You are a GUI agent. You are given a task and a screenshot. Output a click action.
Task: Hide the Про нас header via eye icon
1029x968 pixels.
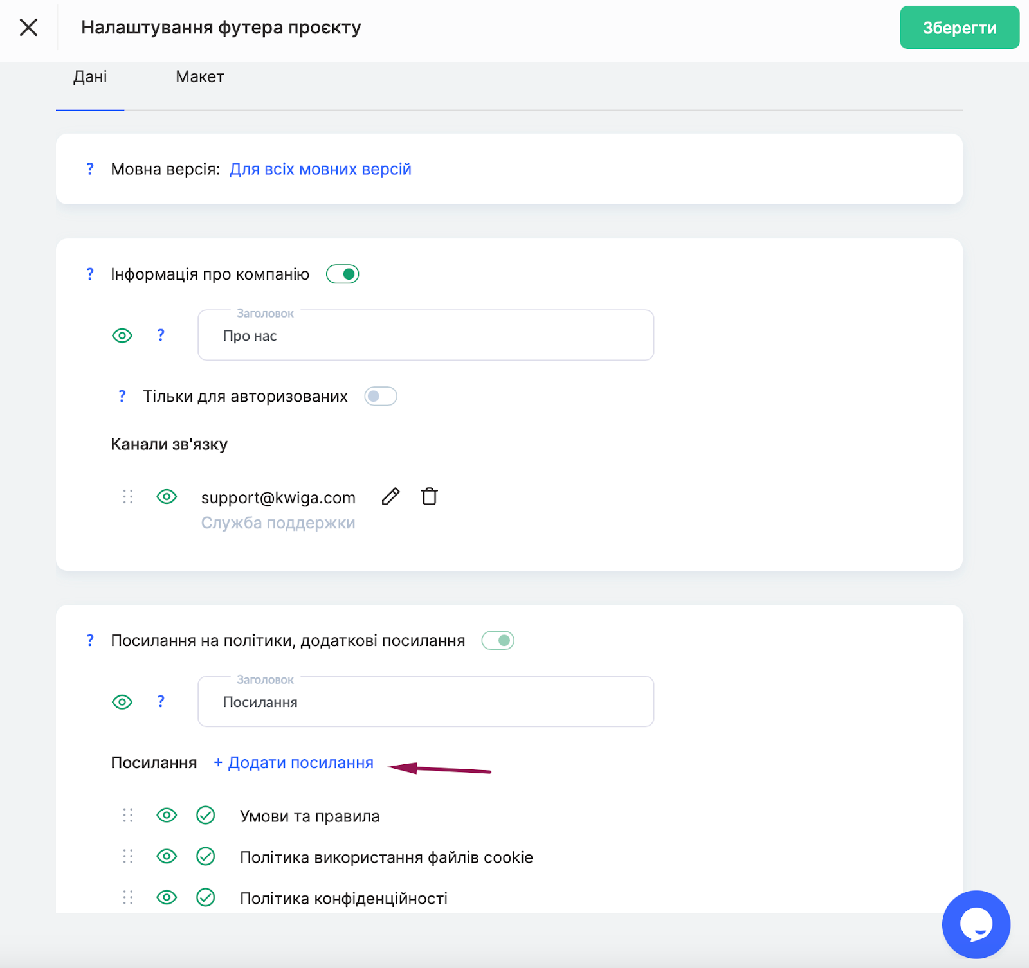pyautogui.click(x=122, y=336)
